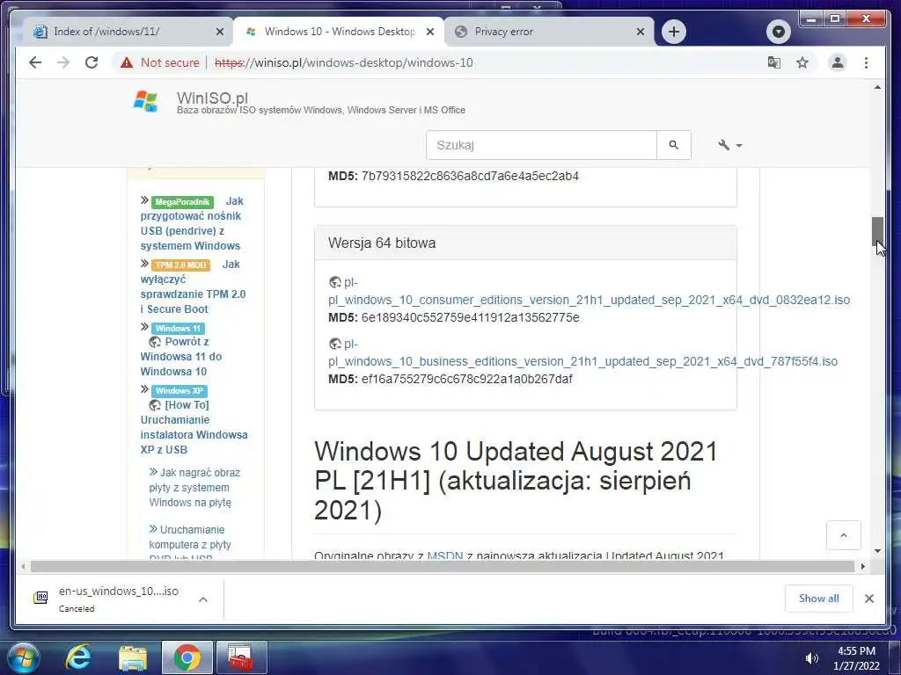Click the forward navigation arrow
Screen dimensions: 901x675
[63, 62]
